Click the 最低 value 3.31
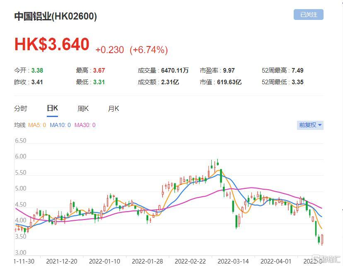 [99, 82]
